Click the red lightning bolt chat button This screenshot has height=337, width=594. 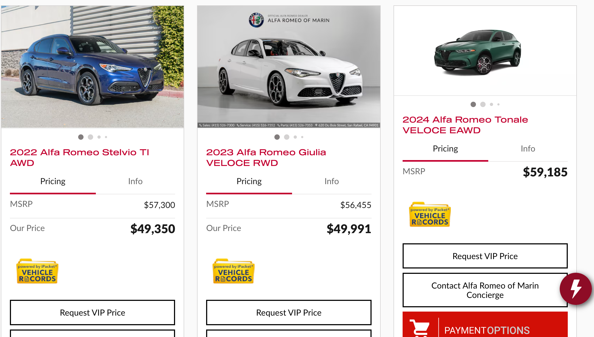tap(576, 289)
